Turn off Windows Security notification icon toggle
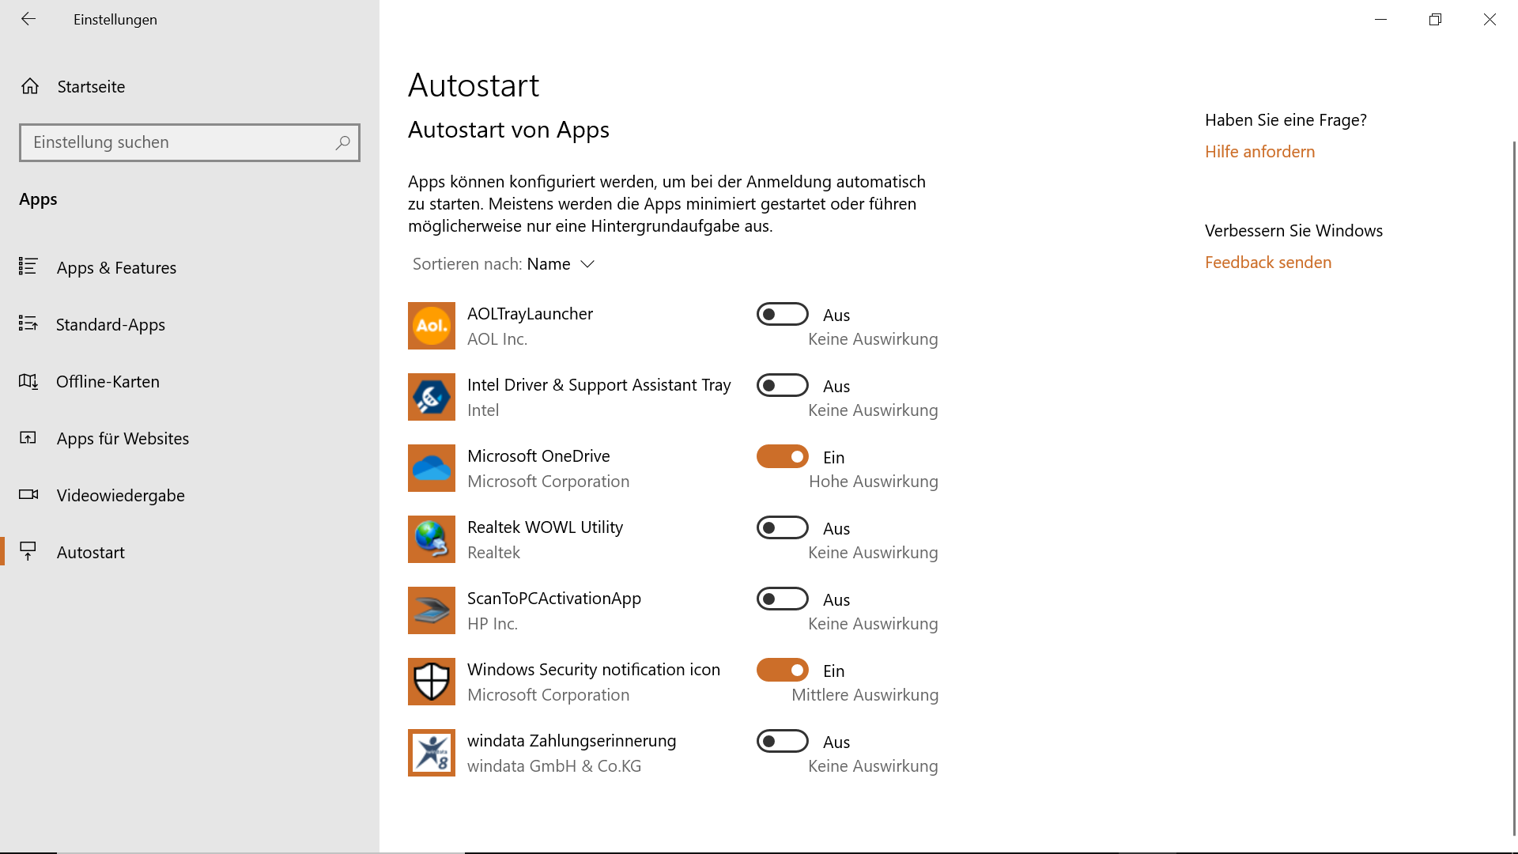This screenshot has width=1518, height=854. (783, 671)
